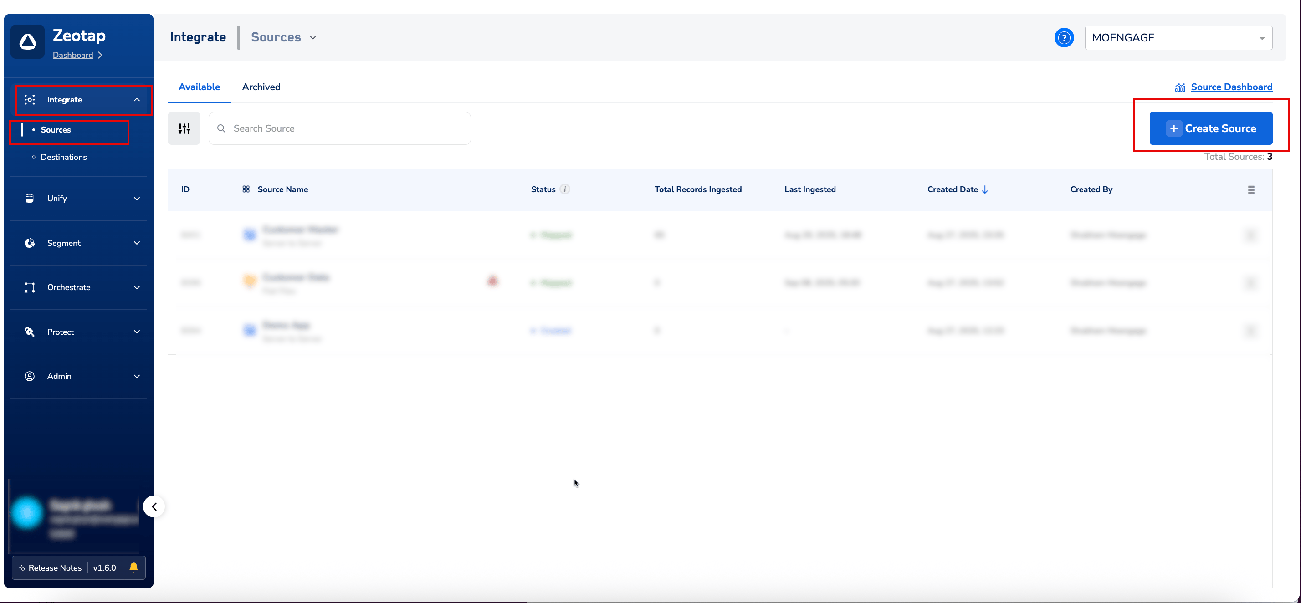Click the Source Name column header

[x=283, y=189]
